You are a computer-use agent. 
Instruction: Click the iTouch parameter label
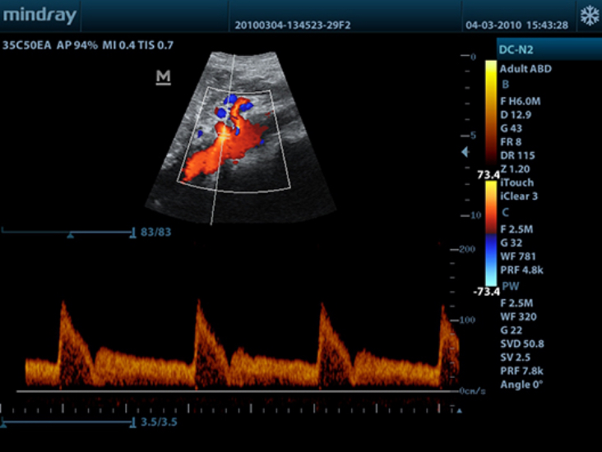[x=516, y=182]
